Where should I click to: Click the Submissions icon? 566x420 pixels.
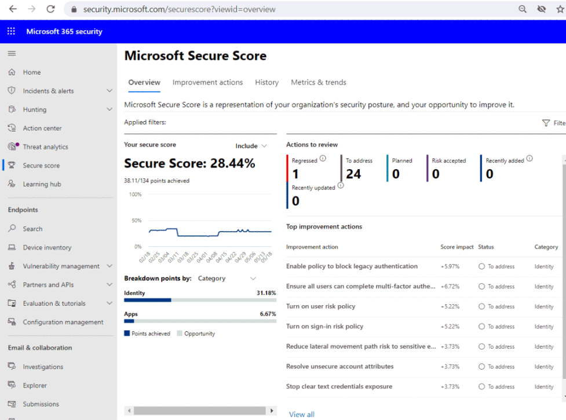(x=12, y=404)
